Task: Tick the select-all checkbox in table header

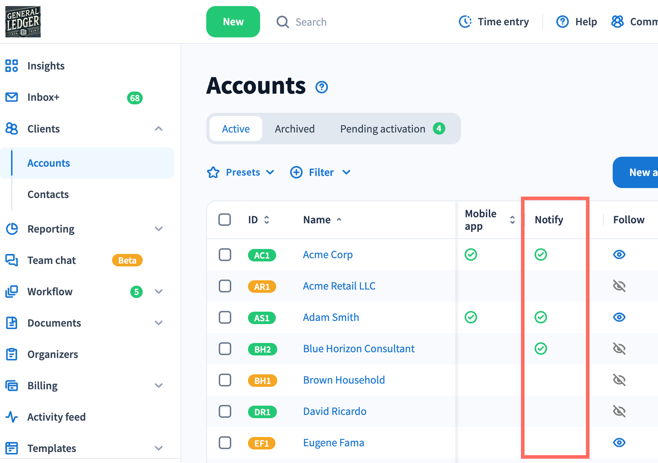Action: (x=225, y=220)
